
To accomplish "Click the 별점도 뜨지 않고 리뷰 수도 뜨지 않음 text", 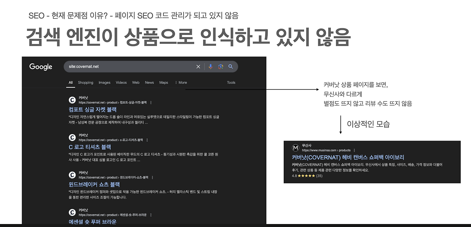I will [x=368, y=104].
